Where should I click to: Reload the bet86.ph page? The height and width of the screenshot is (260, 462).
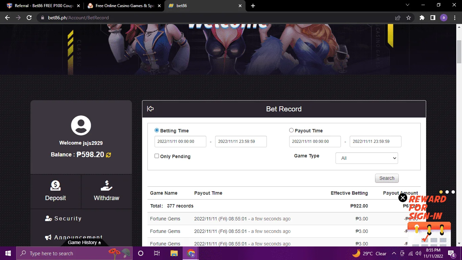point(29,18)
